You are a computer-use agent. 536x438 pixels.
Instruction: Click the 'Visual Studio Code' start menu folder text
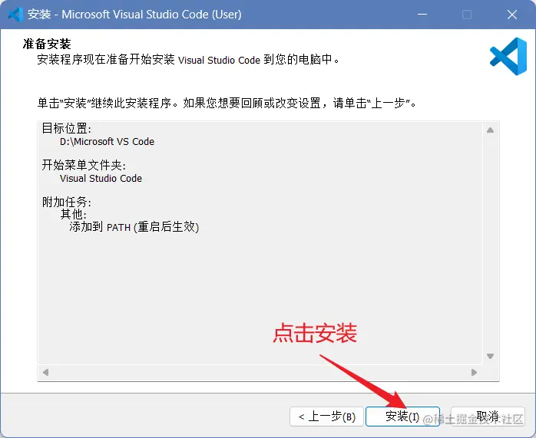click(x=101, y=178)
